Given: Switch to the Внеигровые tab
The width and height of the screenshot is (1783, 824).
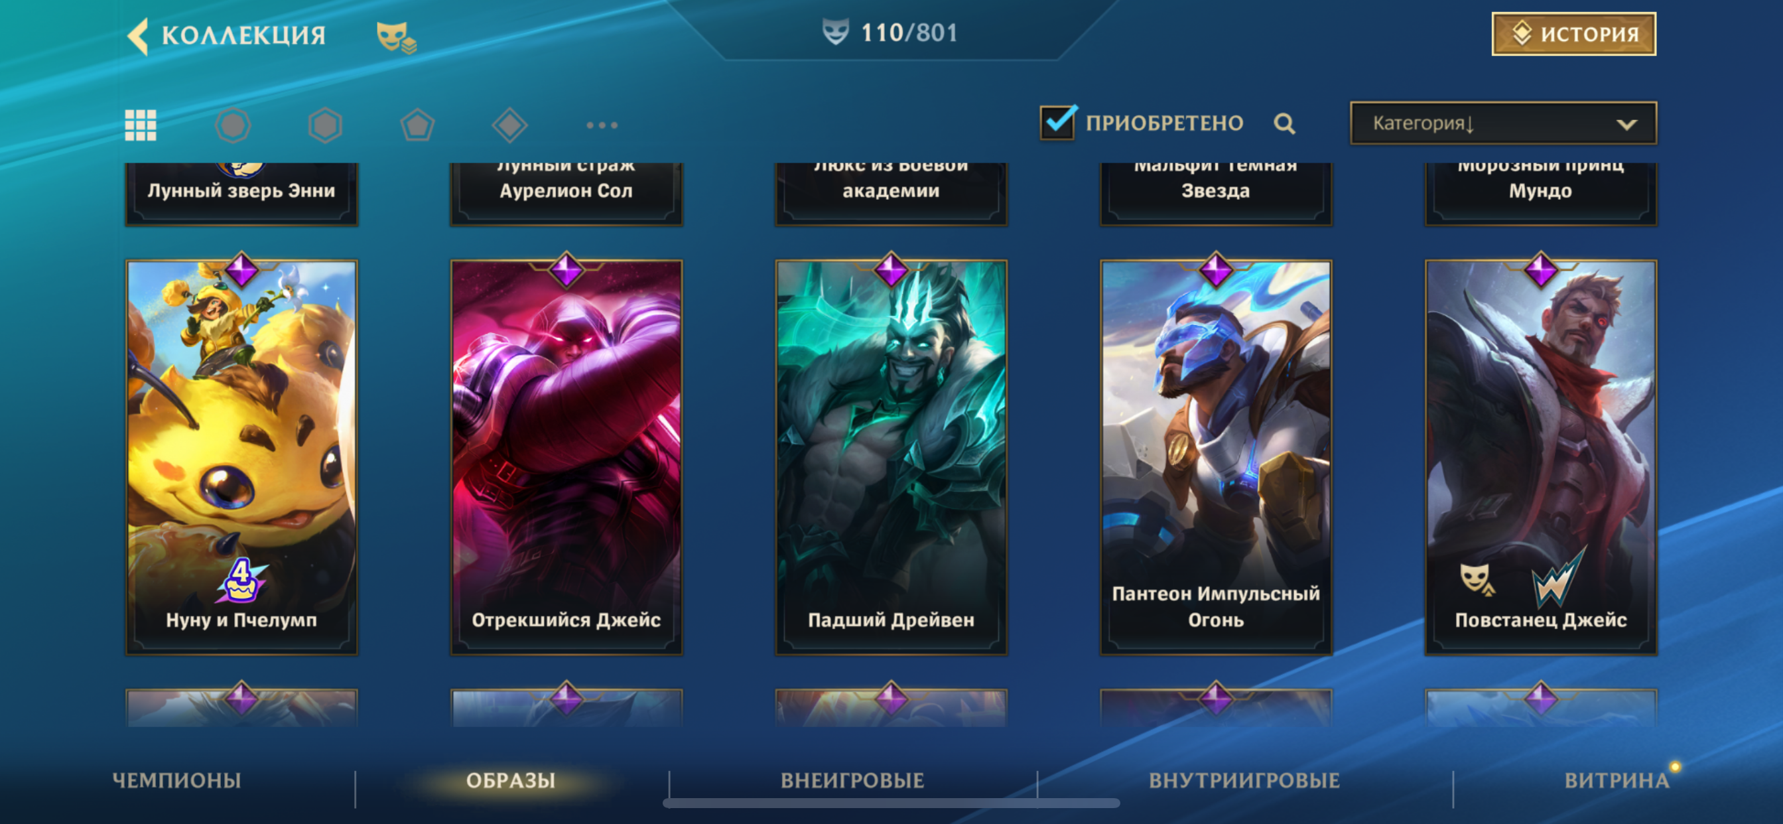Looking at the screenshot, I should pyautogui.click(x=852, y=780).
